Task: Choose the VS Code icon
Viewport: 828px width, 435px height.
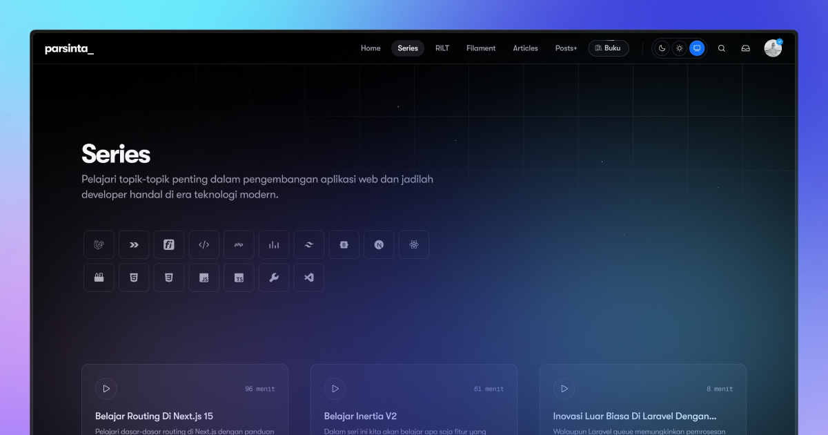Action: point(309,278)
